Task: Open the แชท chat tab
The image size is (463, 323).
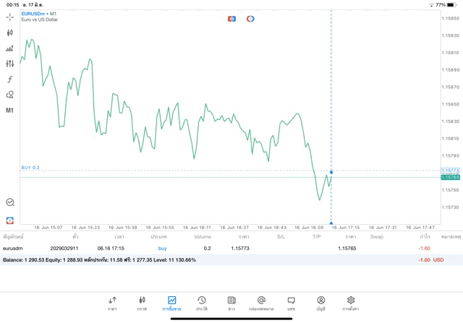Action: 291,303
